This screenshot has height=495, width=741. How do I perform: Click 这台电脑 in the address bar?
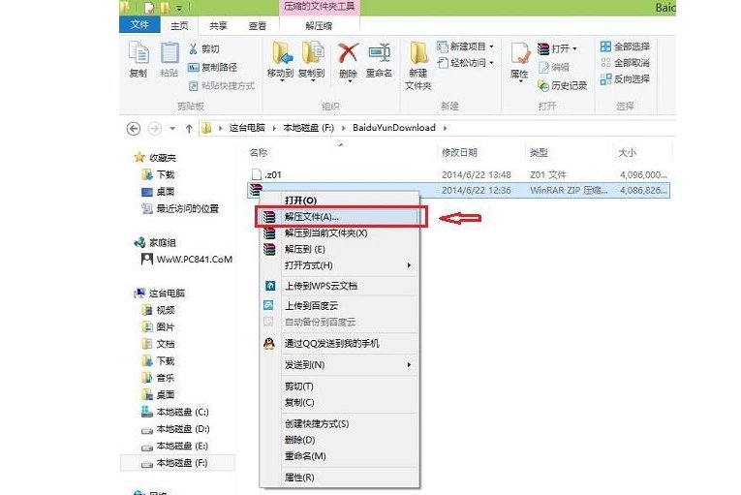pyautogui.click(x=247, y=128)
